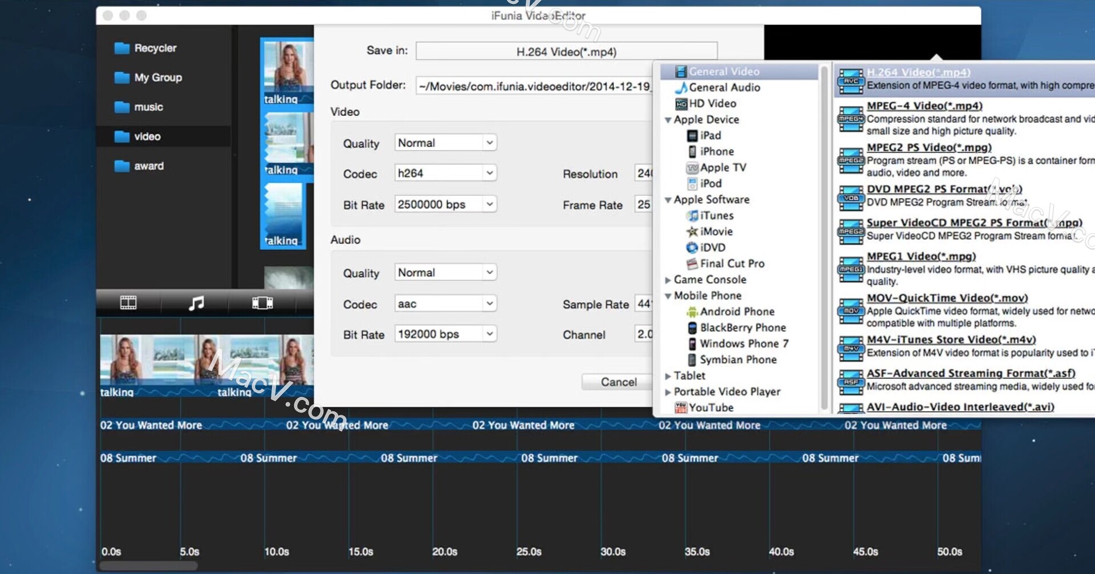
Task: Select General Video category
Action: [x=739, y=71]
